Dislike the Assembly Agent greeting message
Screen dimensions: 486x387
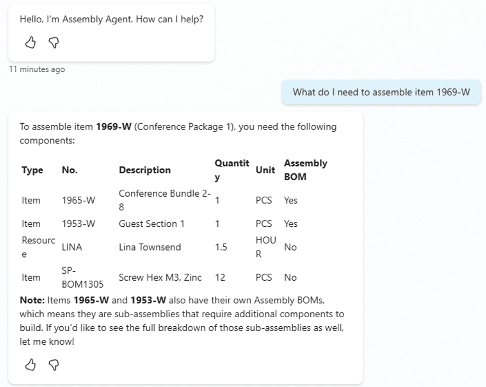(x=53, y=43)
